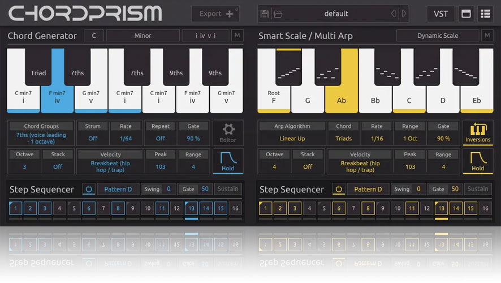Screen dimensions: 501x283
Task: Select the Arp Algorithm Linear Up value
Action: pyautogui.click(x=292, y=139)
